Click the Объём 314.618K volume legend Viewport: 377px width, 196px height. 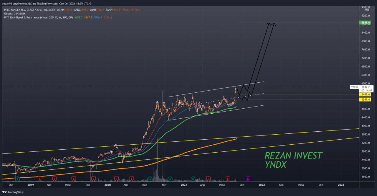14,14
